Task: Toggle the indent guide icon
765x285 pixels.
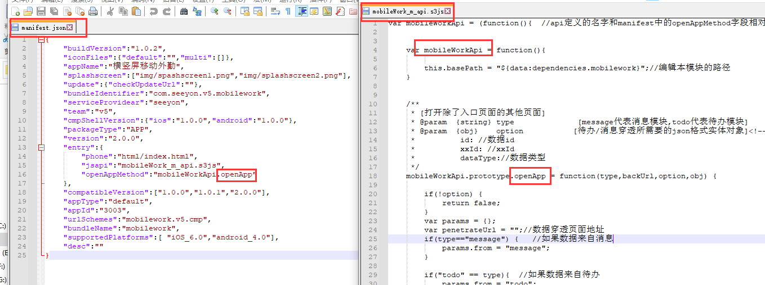Action: coord(301,11)
